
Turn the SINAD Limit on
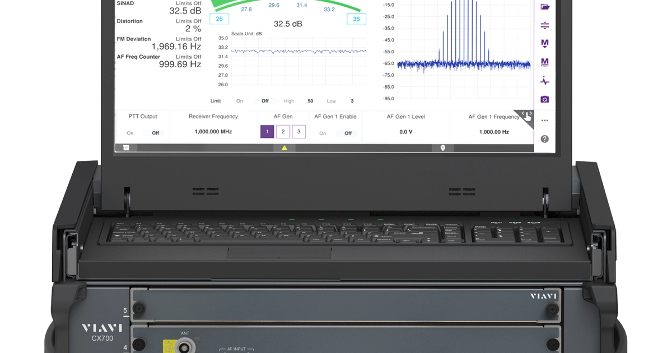tap(240, 101)
